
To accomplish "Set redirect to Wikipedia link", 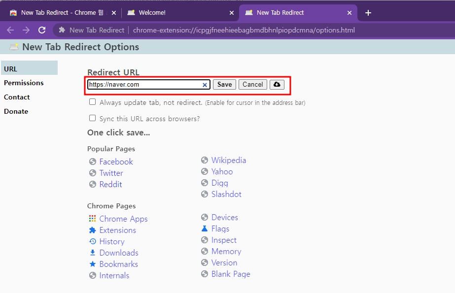I will [x=229, y=160].
